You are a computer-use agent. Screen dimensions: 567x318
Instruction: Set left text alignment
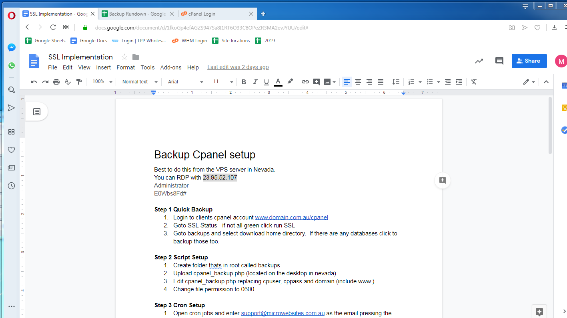coord(347,82)
